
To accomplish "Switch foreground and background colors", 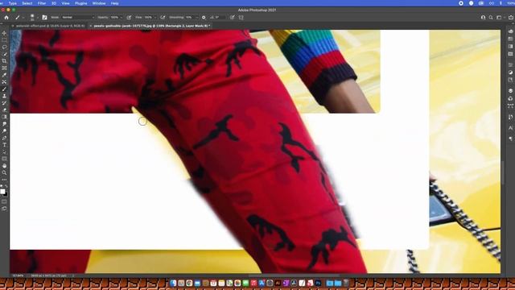I will tap(6, 186).
